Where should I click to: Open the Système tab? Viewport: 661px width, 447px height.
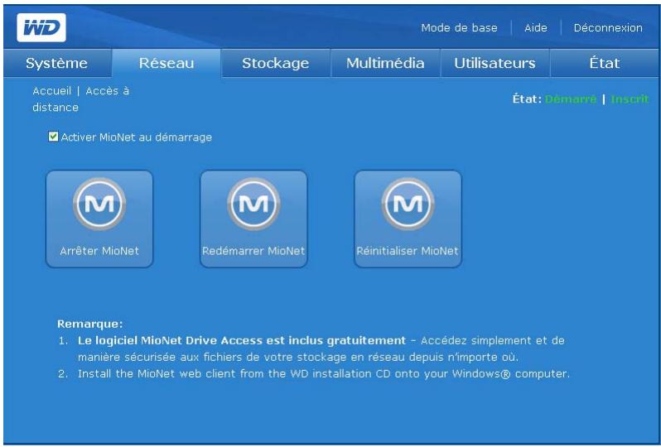(57, 63)
